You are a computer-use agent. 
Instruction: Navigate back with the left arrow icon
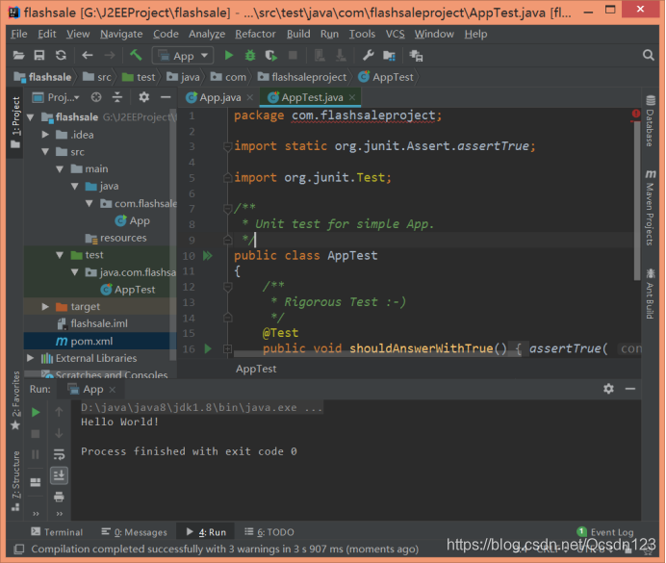[87, 55]
